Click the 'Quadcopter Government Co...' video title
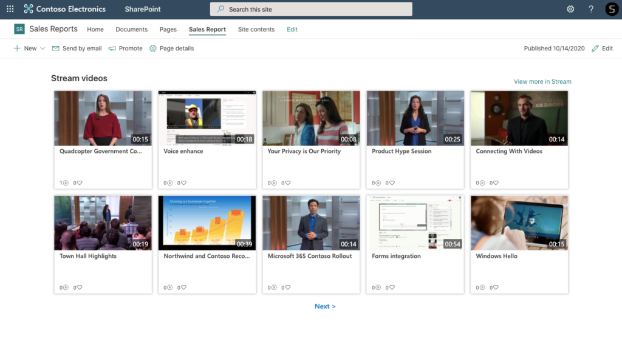Screen dimensions: 622x353 [101, 151]
